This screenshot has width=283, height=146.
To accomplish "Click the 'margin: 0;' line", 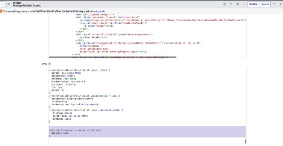I will click(58, 90).
